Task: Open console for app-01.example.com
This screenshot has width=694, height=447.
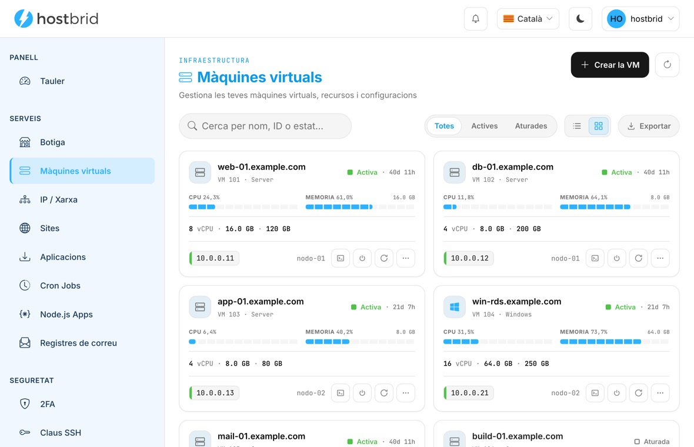Action: tap(341, 392)
